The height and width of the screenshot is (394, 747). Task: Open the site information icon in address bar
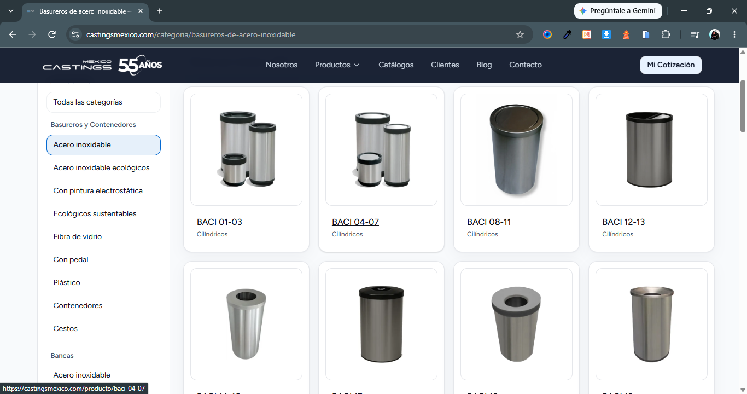coord(75,34)
